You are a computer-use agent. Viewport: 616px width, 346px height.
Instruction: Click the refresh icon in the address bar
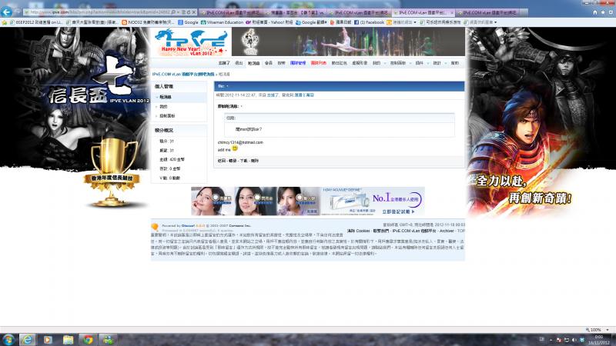coord(188,12)
